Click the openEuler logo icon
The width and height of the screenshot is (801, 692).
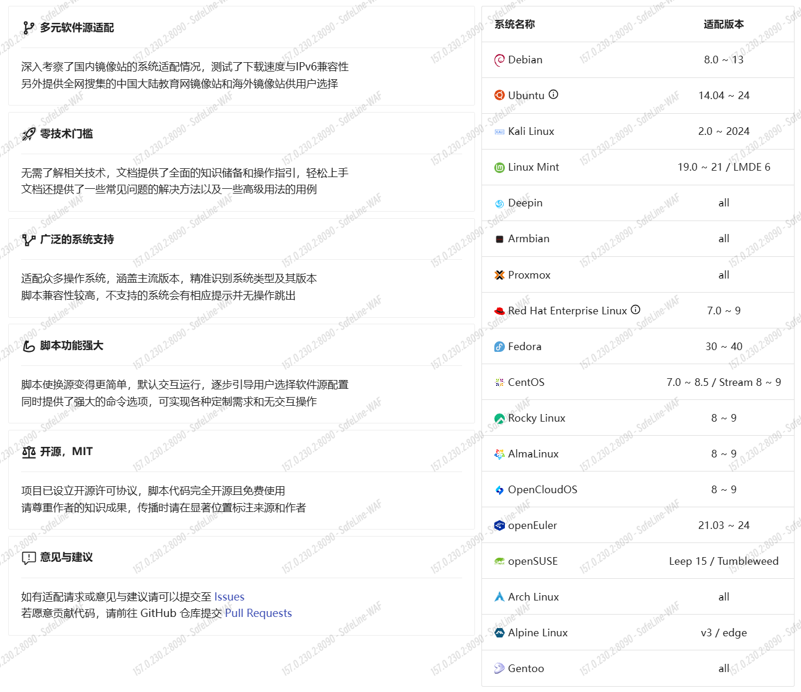click(500, 525)
